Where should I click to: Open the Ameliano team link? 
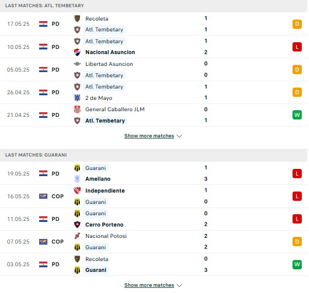click(98, 179)
